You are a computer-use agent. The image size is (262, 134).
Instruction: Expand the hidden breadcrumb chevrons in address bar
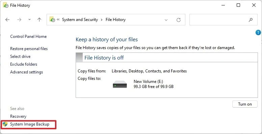58,20
